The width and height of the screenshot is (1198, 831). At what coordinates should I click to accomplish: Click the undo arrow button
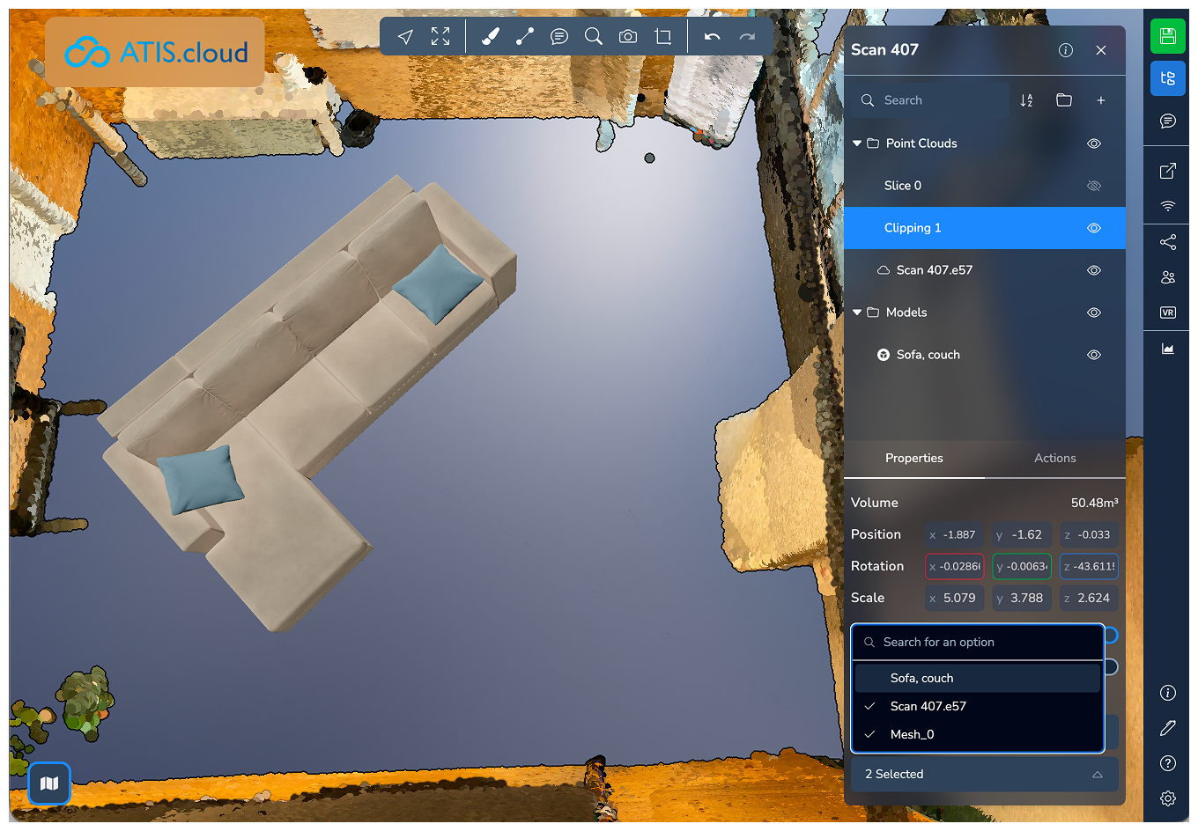713,36
